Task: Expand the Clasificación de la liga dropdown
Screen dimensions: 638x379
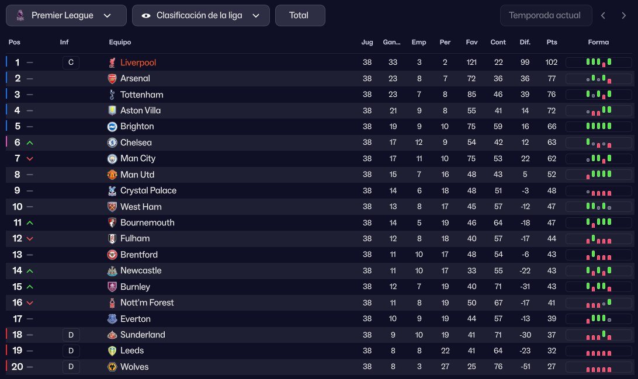Action: pos(200,15)
